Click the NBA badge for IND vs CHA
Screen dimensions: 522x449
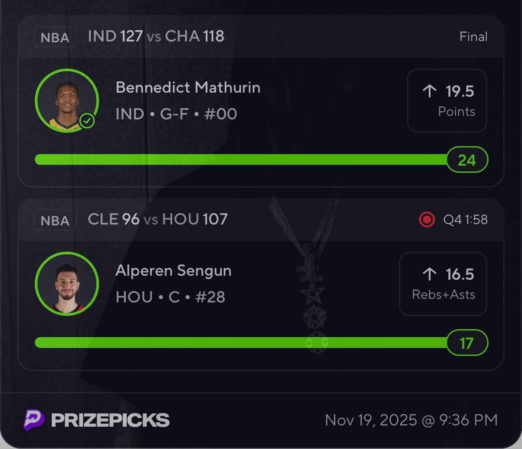tap(55, 37)
